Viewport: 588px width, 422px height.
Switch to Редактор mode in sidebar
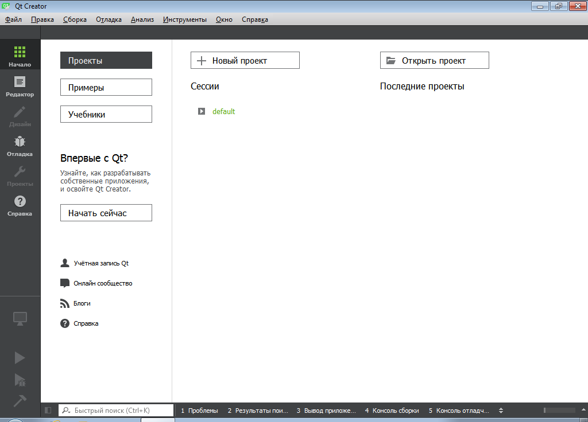click(x=20, y=85)
